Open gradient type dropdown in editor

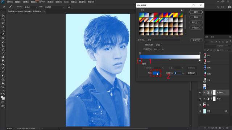coord(158,45)
